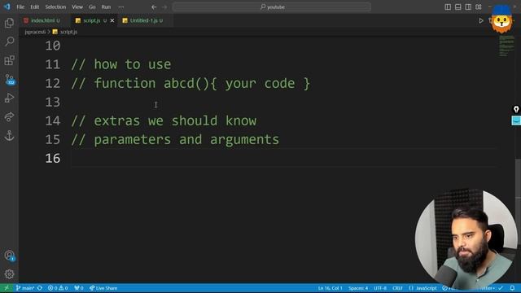Start Live Share from status bar

click(103, 288)
